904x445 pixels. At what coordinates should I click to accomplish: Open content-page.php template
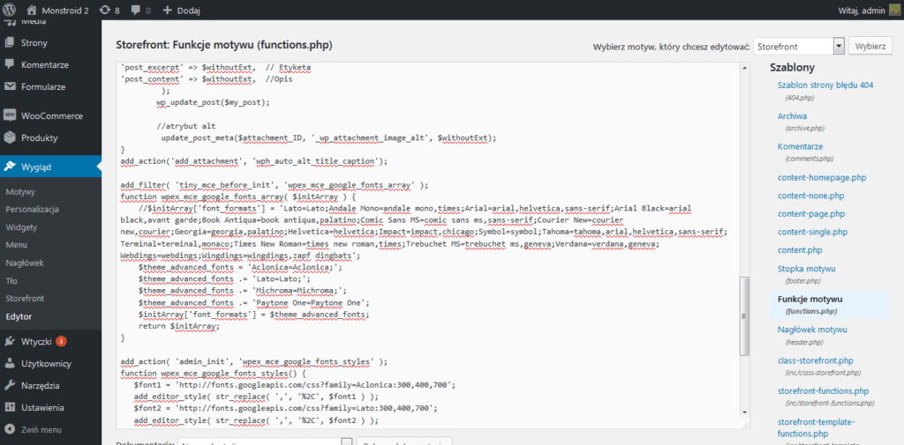point(811,214)
